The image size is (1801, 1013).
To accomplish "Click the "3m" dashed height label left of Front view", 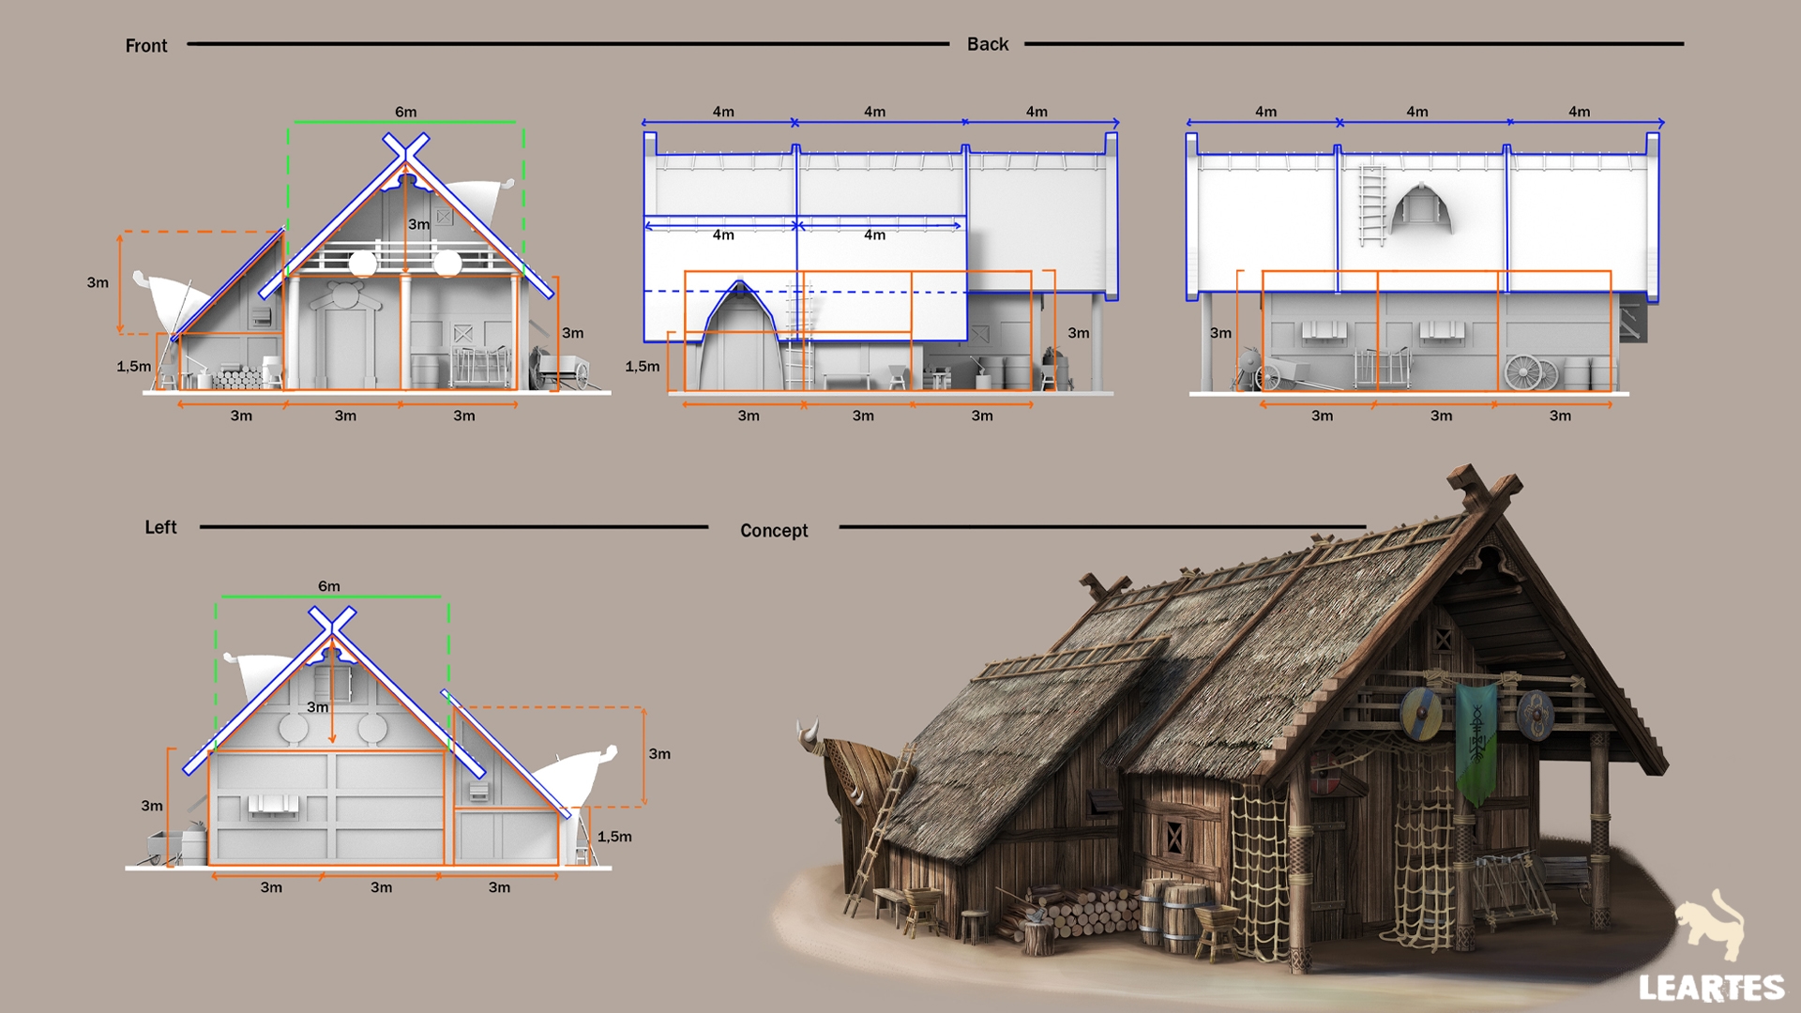I will pyautogui.click(x=98, y=282).
